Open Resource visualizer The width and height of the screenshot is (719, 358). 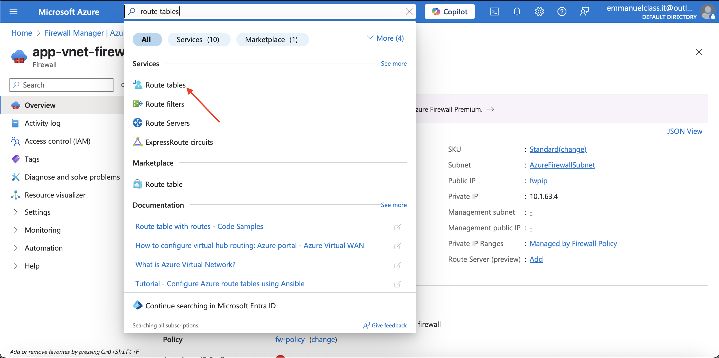[x=55, y=195]
